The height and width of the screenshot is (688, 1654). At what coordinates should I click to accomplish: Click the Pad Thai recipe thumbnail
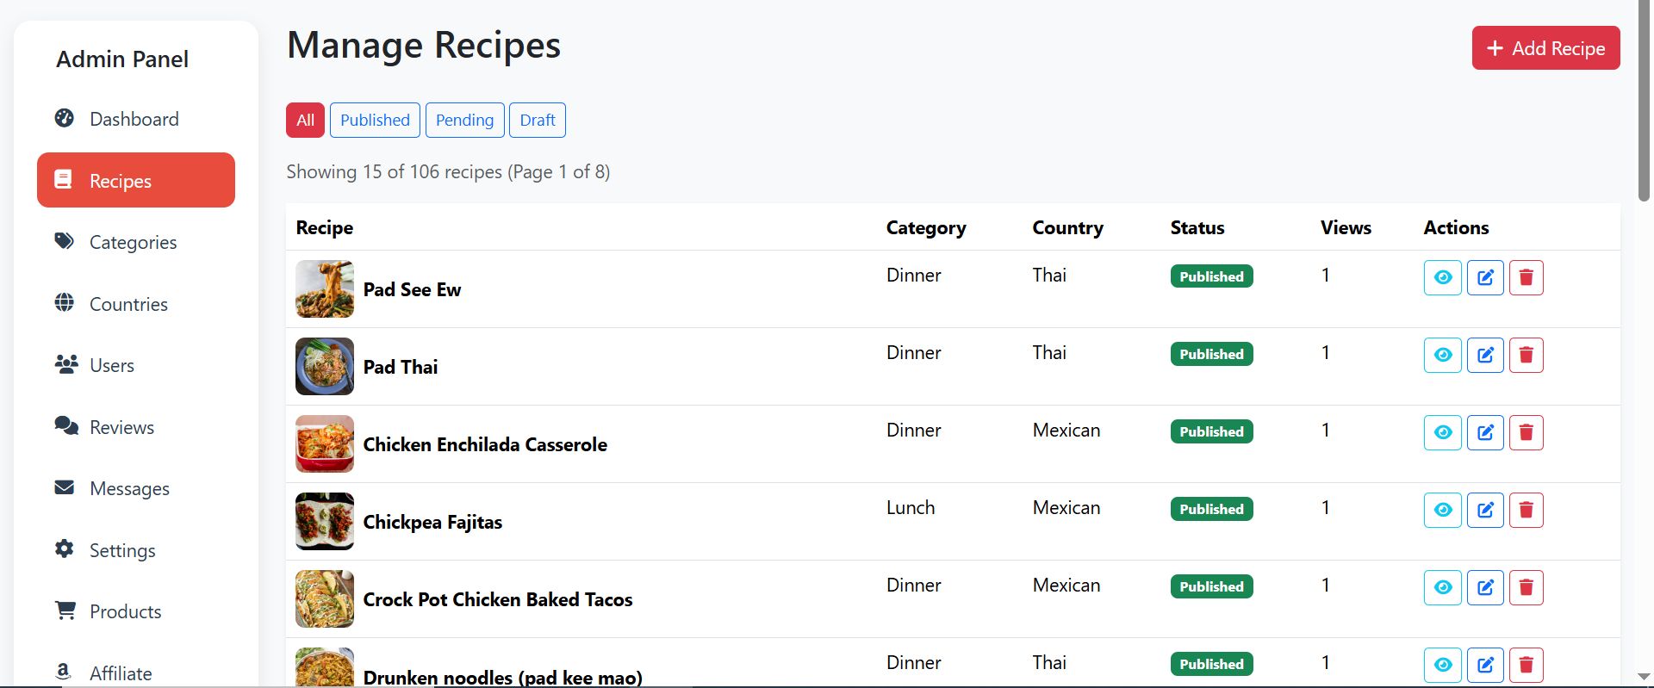pyautogui.click(x=325, y=366)
